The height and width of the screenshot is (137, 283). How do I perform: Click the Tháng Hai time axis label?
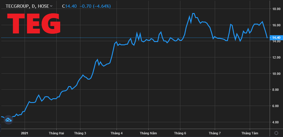56,133
